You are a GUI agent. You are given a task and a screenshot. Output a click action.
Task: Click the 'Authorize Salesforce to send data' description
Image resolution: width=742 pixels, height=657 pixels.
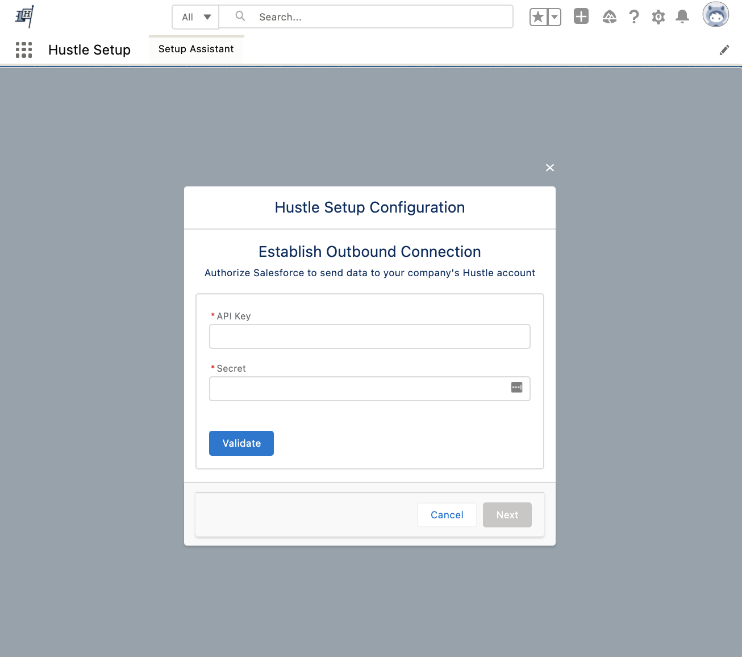coord(370,273)
